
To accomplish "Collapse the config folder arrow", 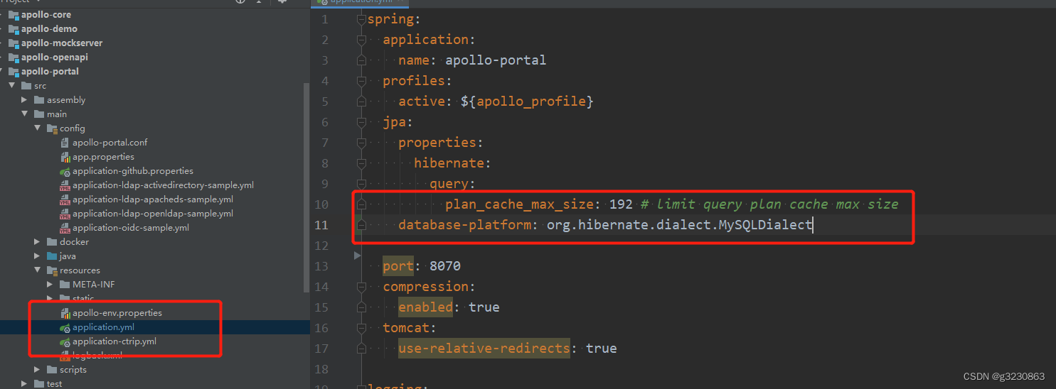I will pos(37,128).
